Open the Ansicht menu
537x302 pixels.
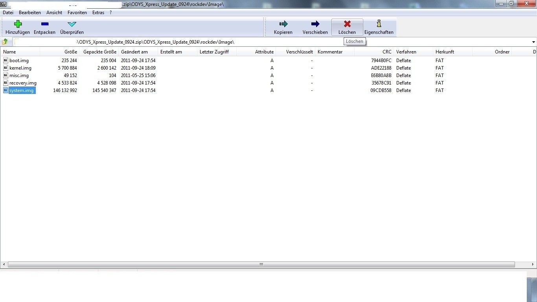point(54,13)
